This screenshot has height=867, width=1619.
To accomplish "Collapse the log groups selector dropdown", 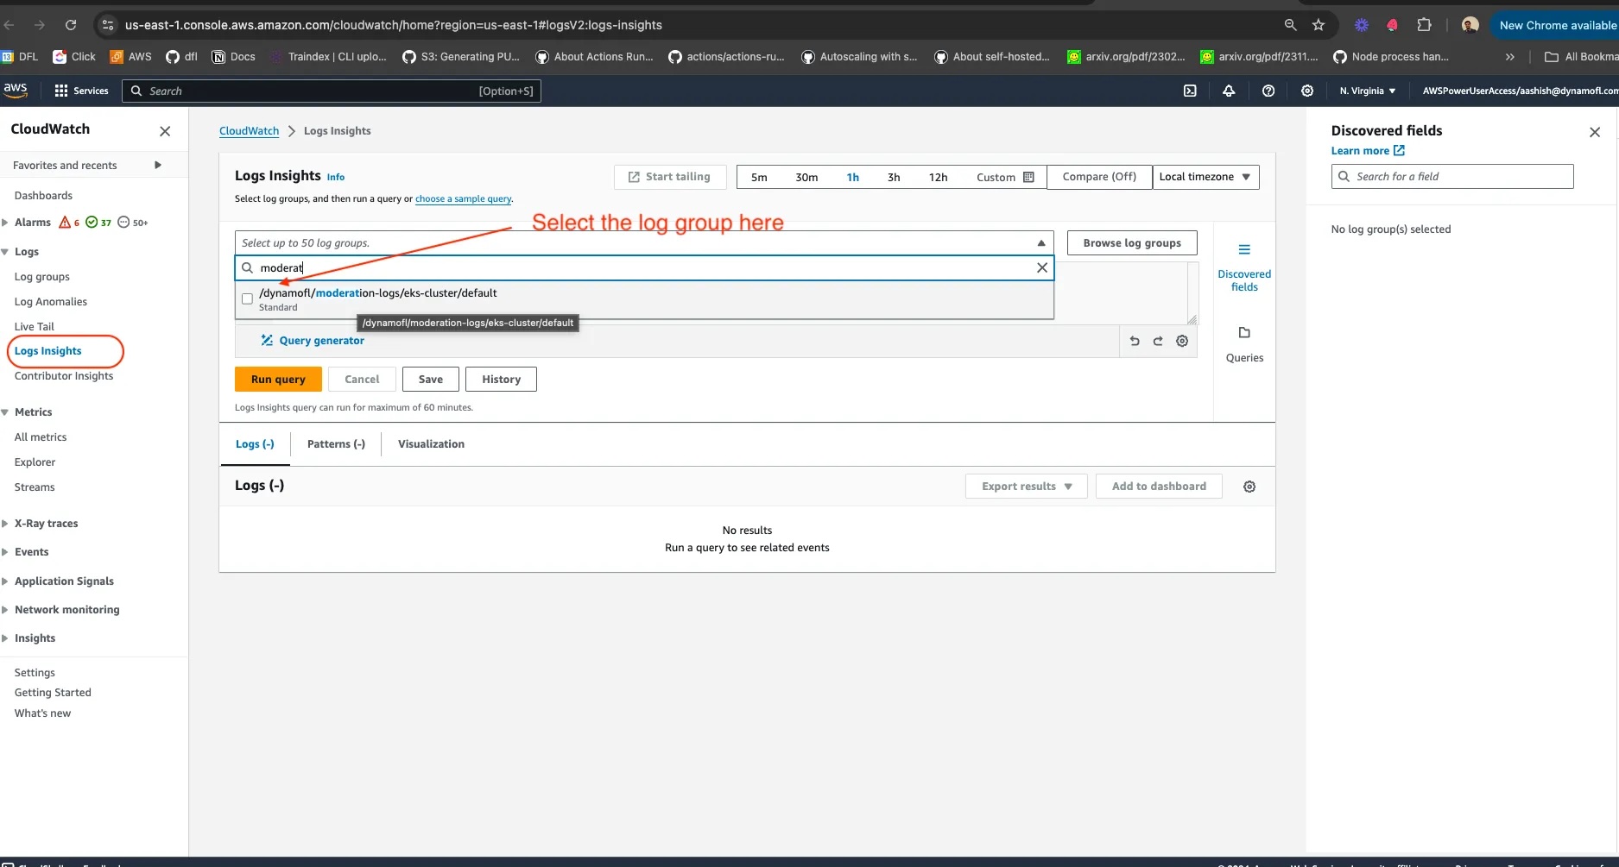I will pos(1041,243).
